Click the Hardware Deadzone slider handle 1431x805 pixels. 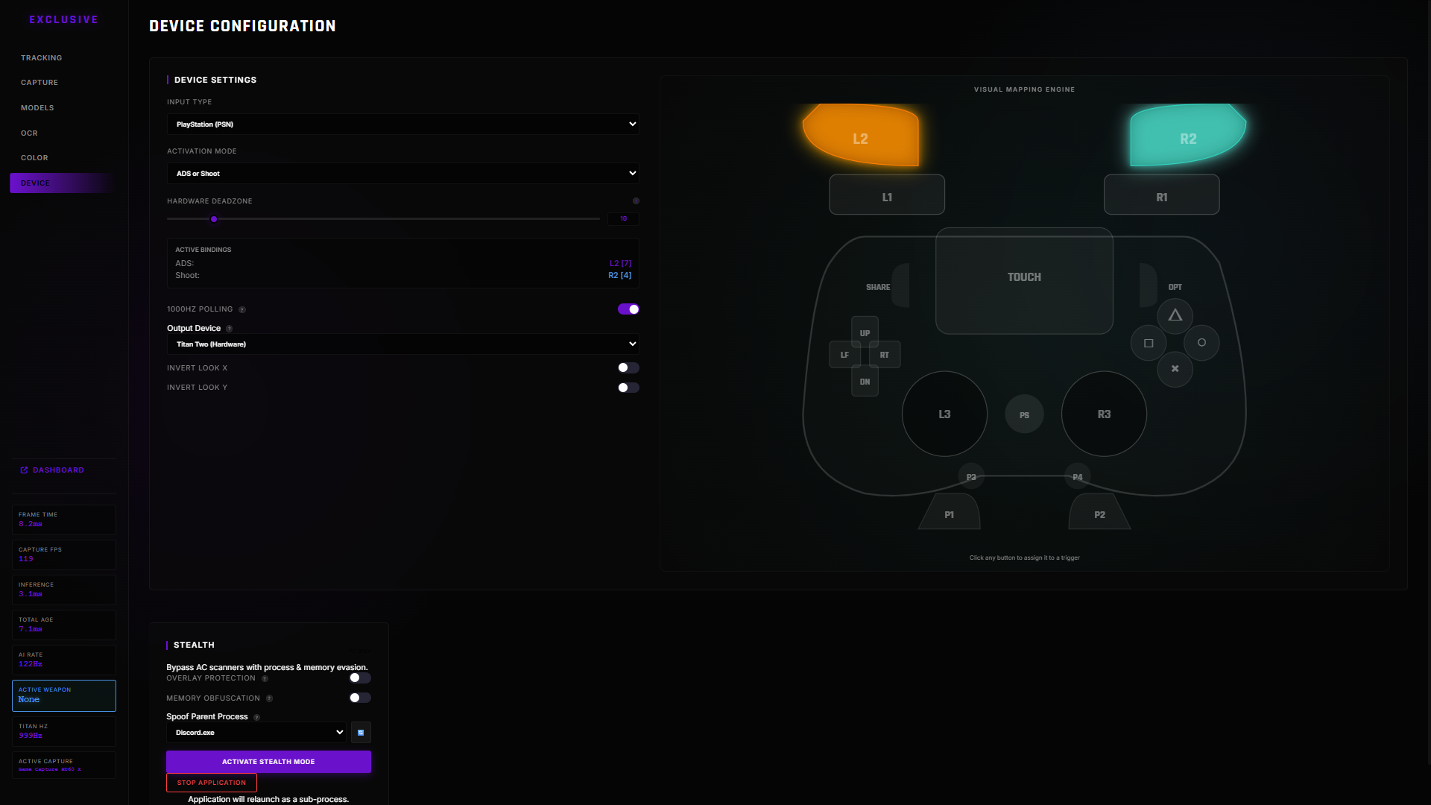214,219
